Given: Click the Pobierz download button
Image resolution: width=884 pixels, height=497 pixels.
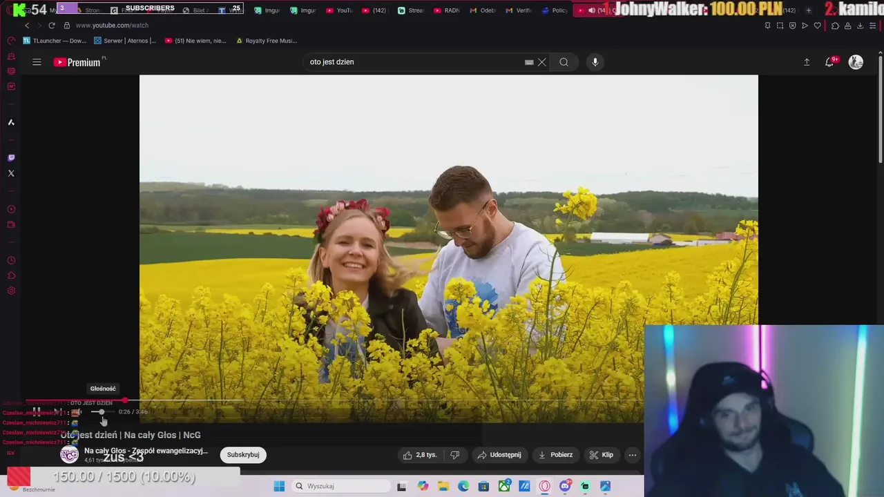Looking at the screenshot, I should [555, 455].
